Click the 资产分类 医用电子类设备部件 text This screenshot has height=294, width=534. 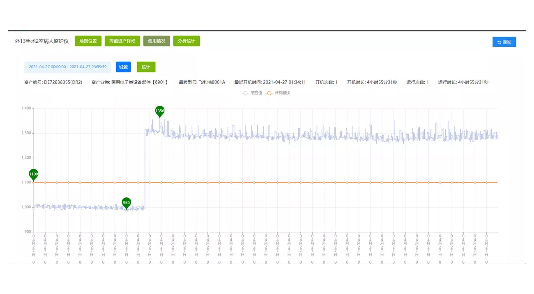click(x=130, y=82)
